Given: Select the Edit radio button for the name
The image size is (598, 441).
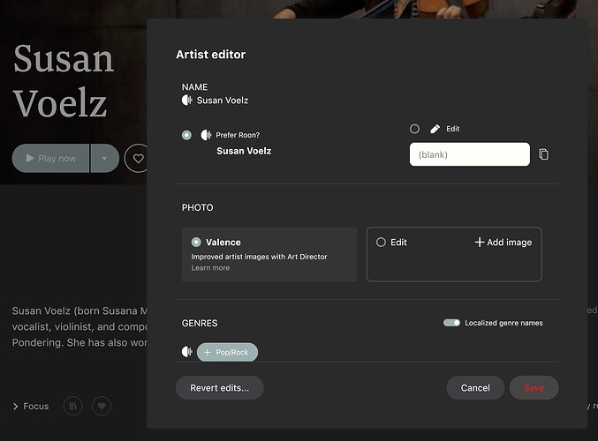Looking at the screenshot, I should [414, 129].
